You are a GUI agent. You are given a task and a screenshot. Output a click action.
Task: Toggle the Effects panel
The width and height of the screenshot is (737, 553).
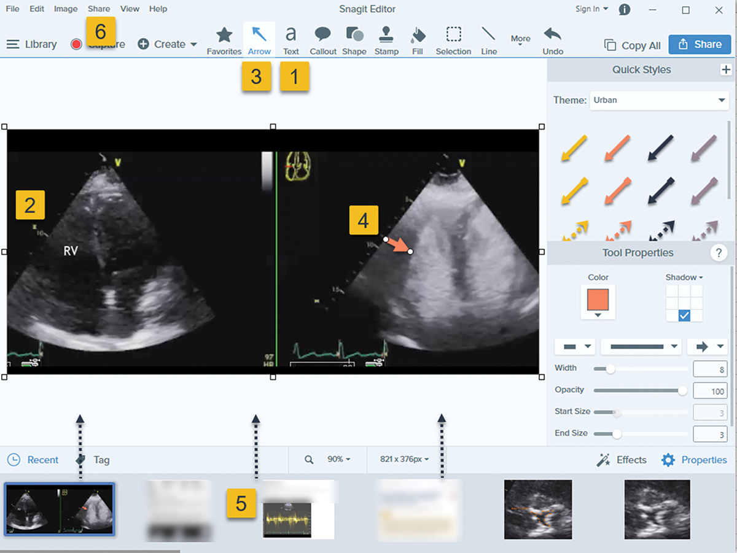(622, 460)
